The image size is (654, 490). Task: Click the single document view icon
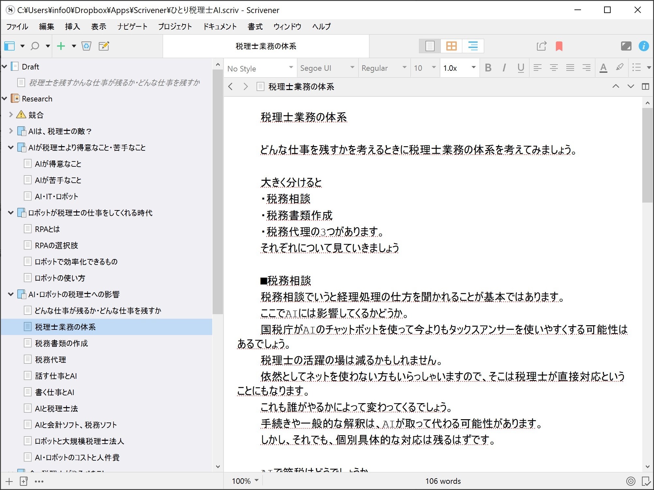(x=430, y=46)
